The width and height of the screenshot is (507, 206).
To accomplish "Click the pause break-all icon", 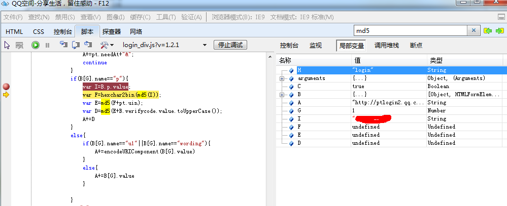I will click(x=48, y=45).
